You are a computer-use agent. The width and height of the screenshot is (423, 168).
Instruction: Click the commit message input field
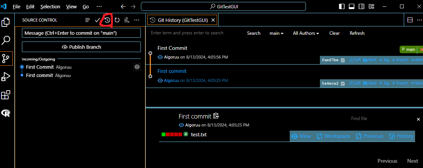click(81, 33)
